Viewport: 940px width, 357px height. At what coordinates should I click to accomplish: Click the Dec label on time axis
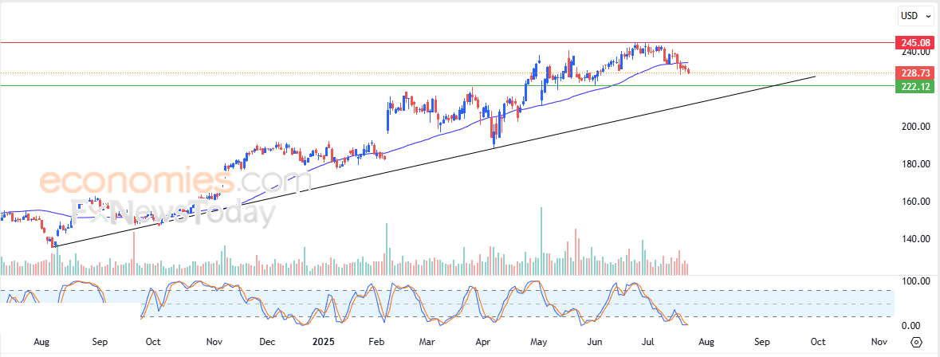pyautogui.click(x=267, y=342)
